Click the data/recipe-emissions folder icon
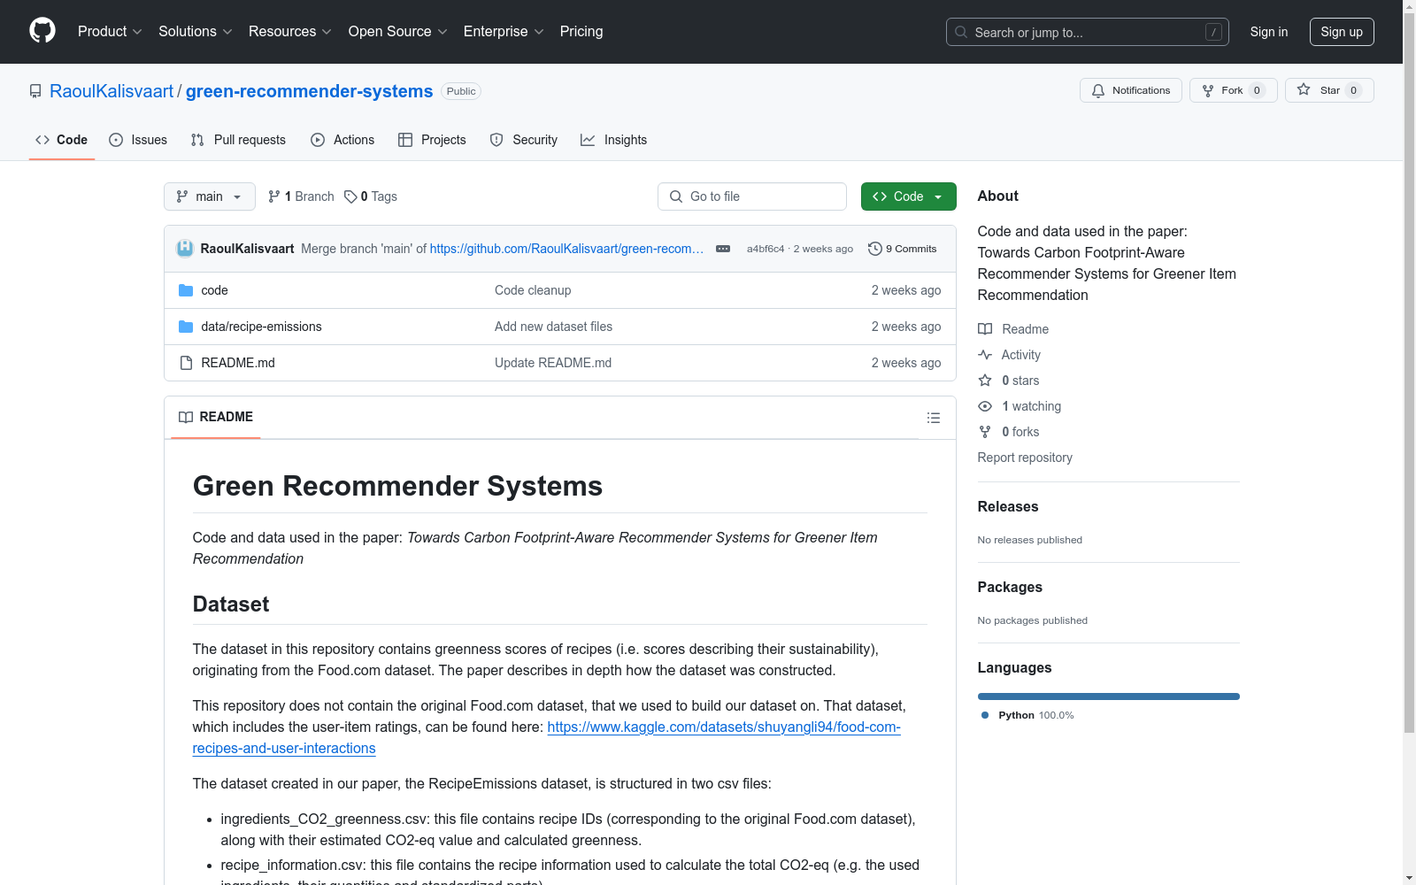This screenshot has height=885, width=1416. click(186, 327)
